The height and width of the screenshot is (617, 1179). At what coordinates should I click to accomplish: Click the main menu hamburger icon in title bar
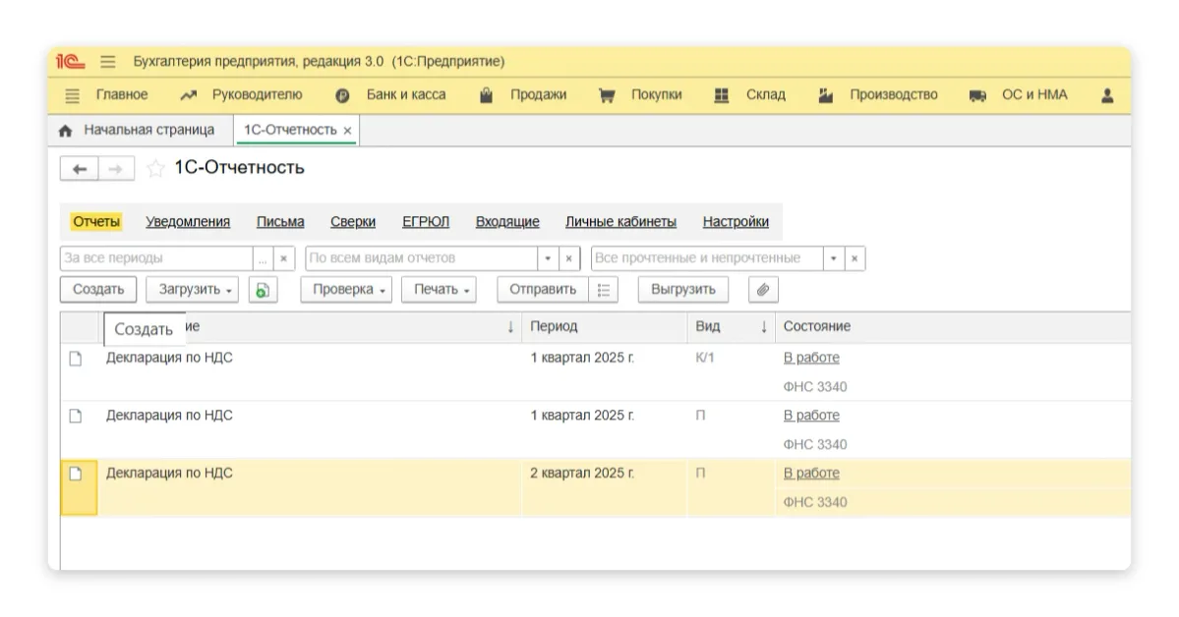tap(108, 61)
